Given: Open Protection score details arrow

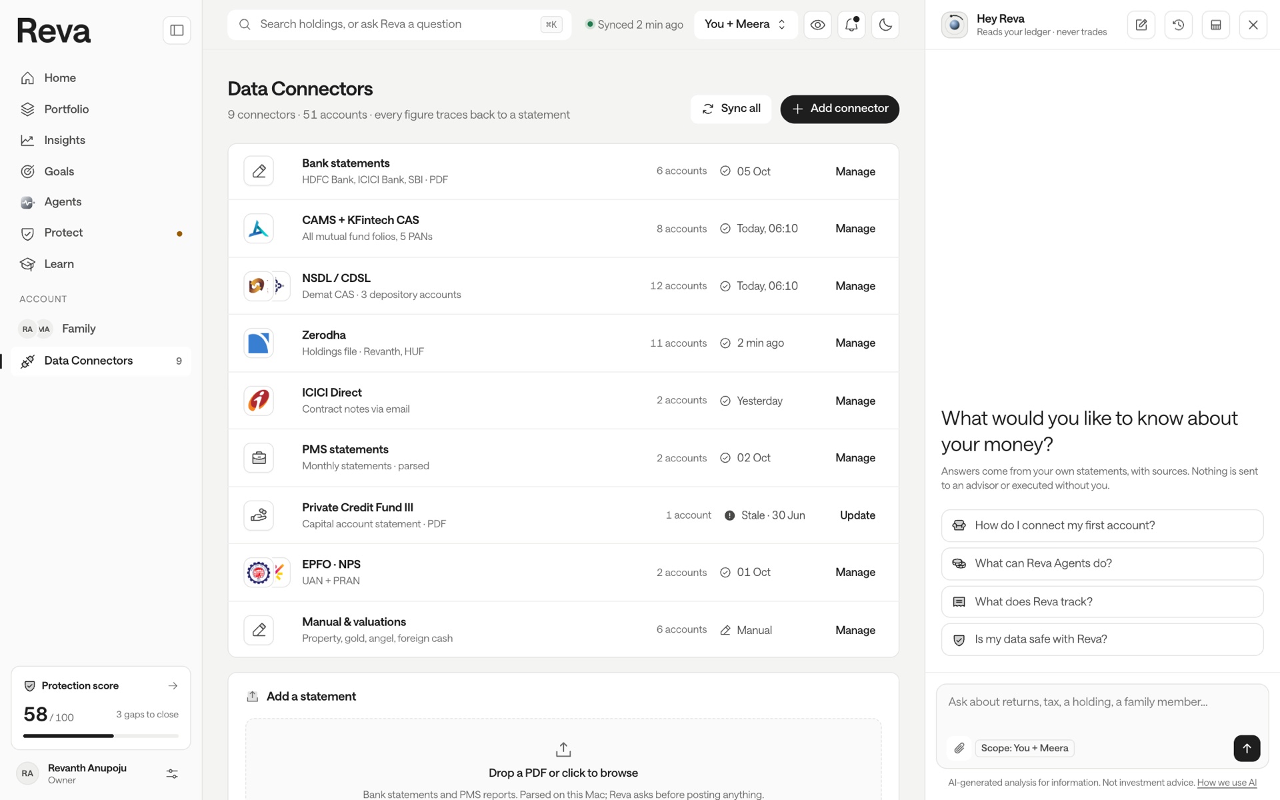Looking at the screenshot, I should pos(173,685).
